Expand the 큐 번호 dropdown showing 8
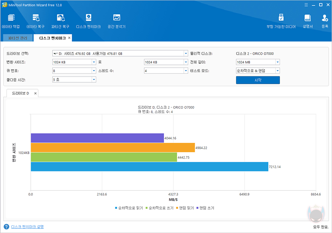 pyautogui.click(x=94, y=71)
